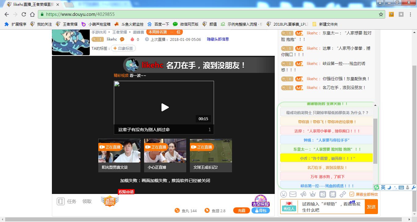Screen dimensions: 417x222
Task: Open the 背包 backpack button
Action: click(x=261, y=210)
